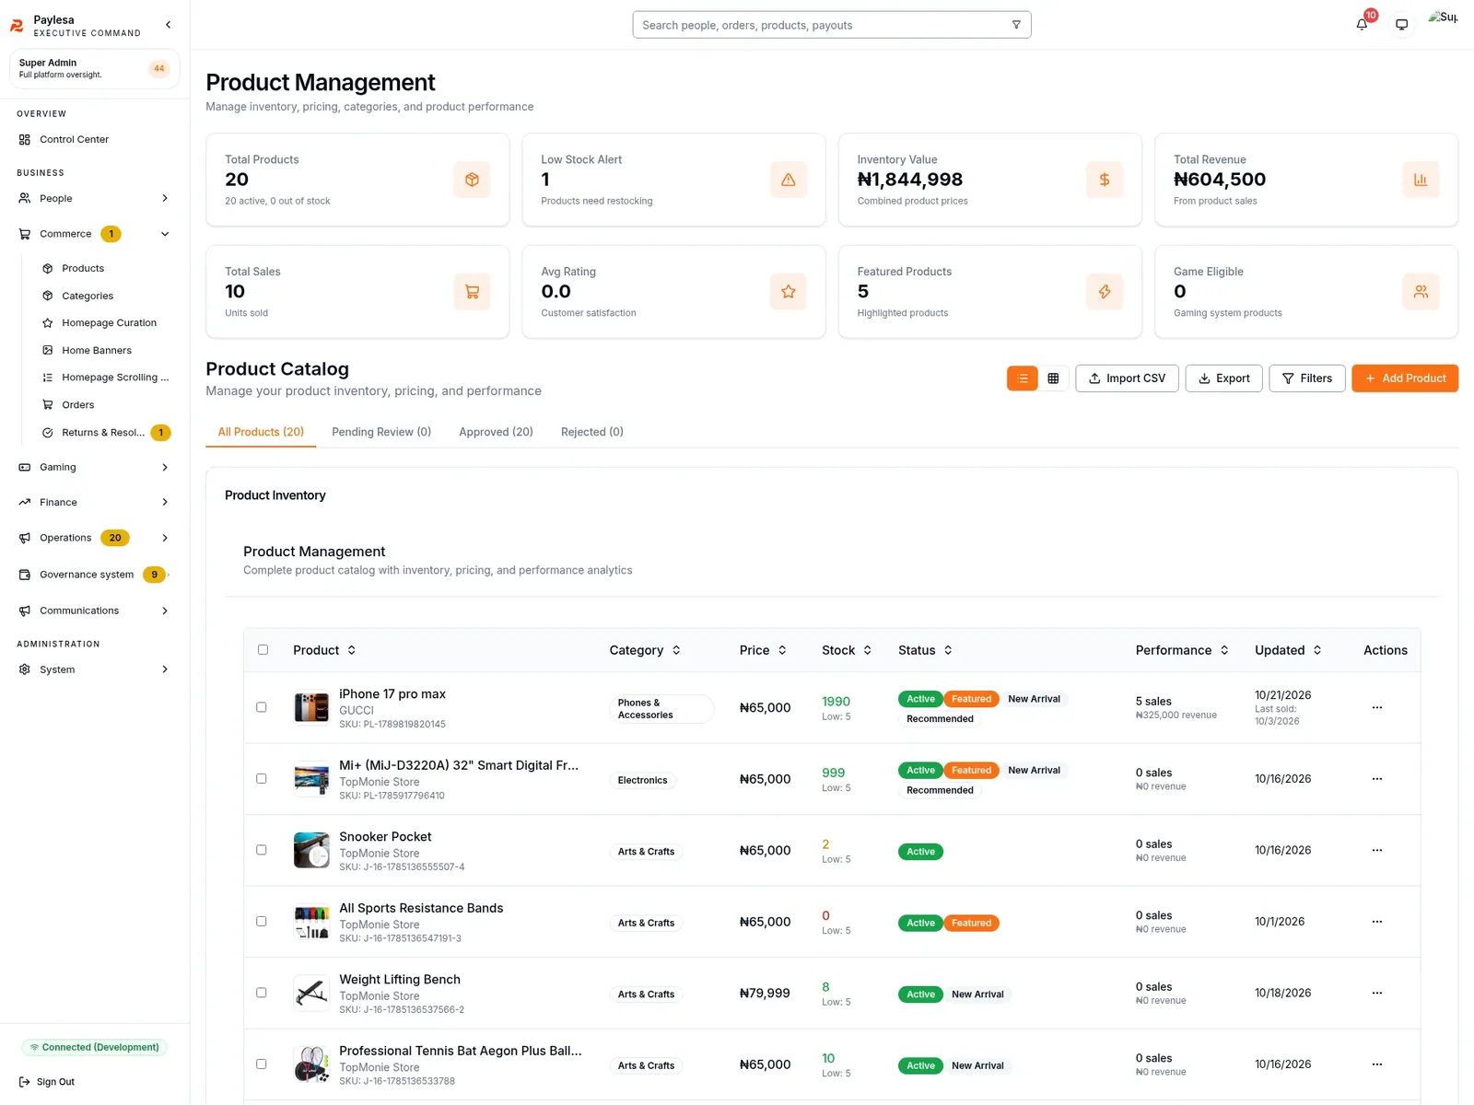
Task: Sort table by Updated column
Action: [1288, 650]
